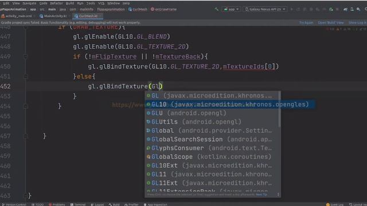Viewport: 367px width, 206px height.
Task: Click the Attach Debugger to Android Process icon
Action: click(x=331, y=9)
